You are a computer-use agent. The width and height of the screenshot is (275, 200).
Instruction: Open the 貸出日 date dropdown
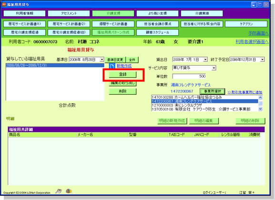click(205, 60)
